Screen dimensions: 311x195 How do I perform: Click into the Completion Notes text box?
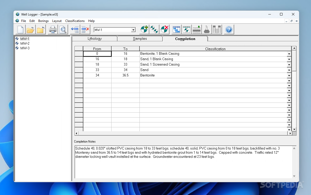[x=183, y=162]
